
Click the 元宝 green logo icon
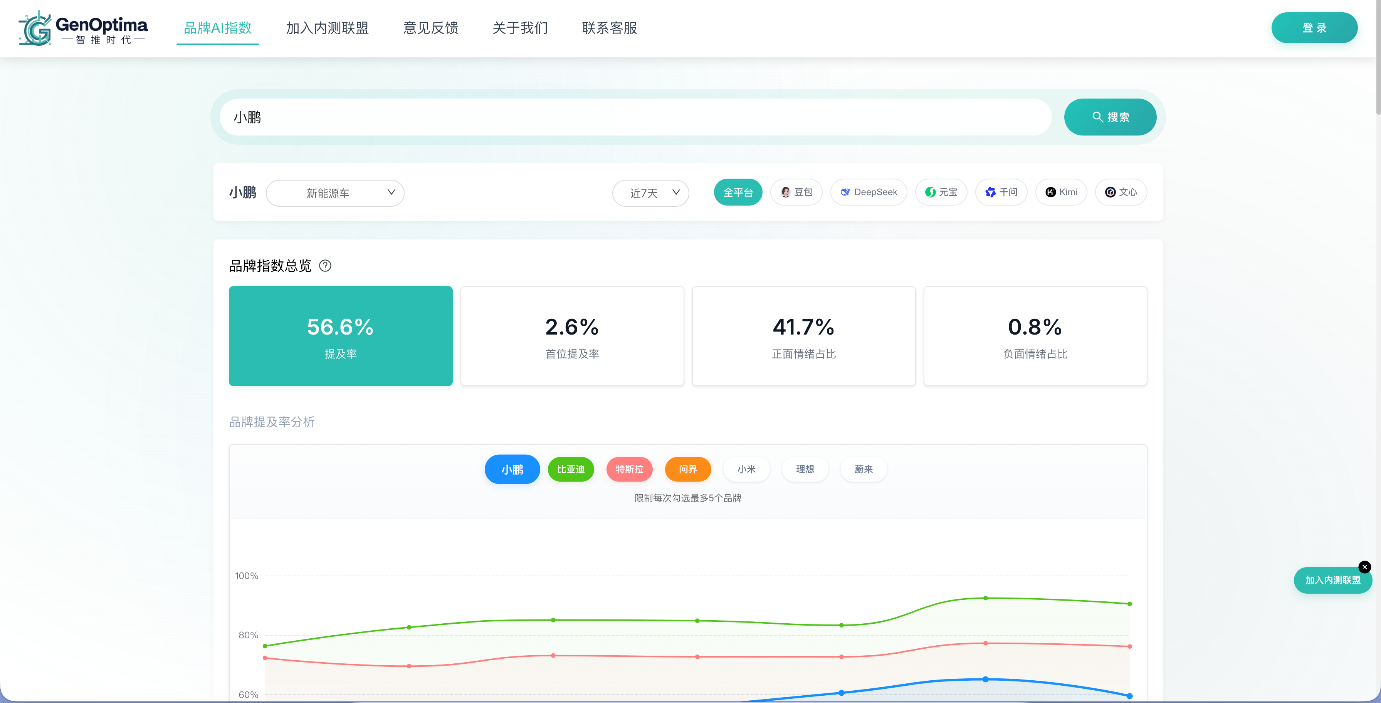[930, 192]
